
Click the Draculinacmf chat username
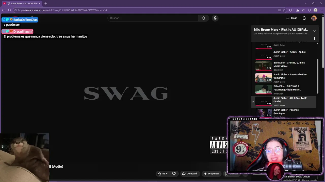(x=23, y=32)
